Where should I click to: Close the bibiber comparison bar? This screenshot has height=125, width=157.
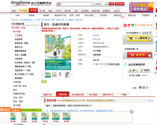coord(132,112)
